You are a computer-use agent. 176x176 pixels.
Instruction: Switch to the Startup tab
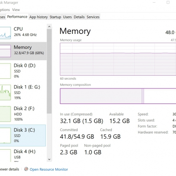pos(55,17)
